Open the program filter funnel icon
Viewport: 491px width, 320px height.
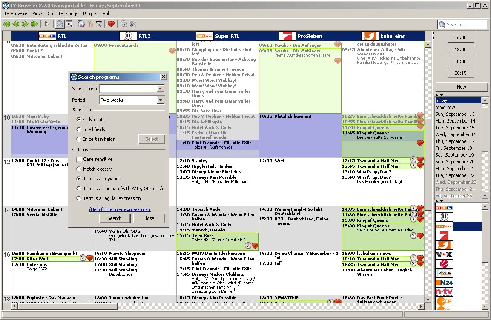click(x=99, y=24)
